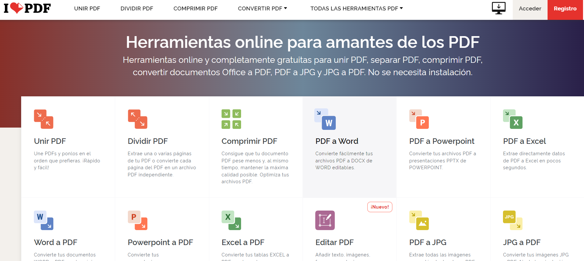Click the Acceder login button
The width and height of the screenshot is (584, 261).
(x=530, y=8)
